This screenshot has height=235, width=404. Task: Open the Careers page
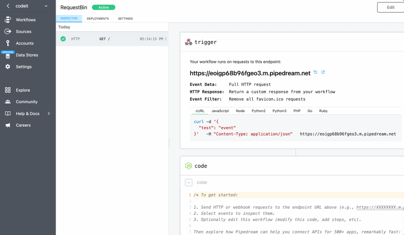click(23, 125)
